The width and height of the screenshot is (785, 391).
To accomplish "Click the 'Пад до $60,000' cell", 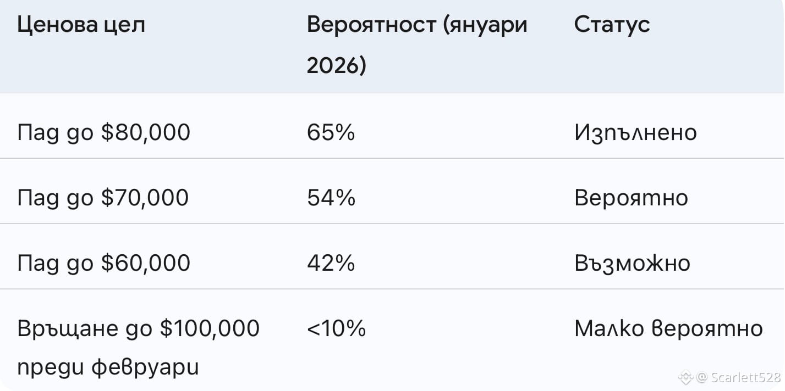I will [104, 263].
